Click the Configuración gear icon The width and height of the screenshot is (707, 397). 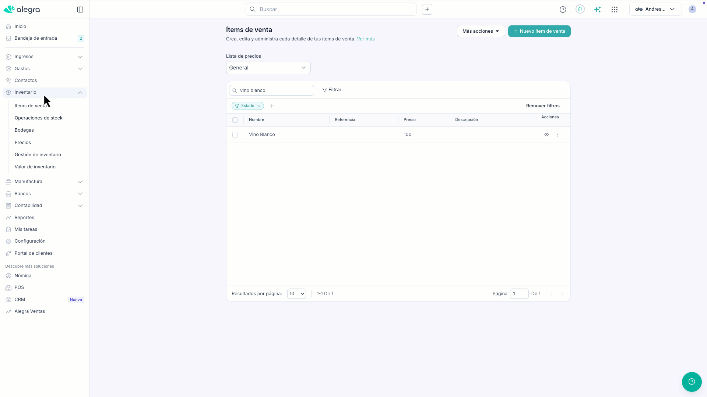8,242
